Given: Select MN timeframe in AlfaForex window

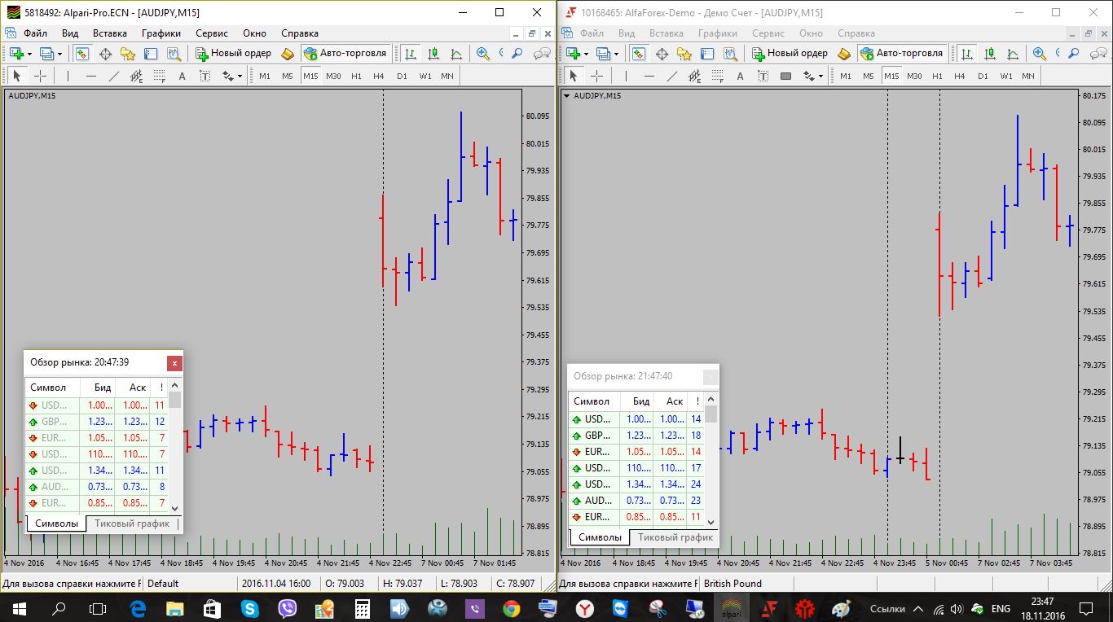Looking at the screenshot, I should coord(1028,76).
